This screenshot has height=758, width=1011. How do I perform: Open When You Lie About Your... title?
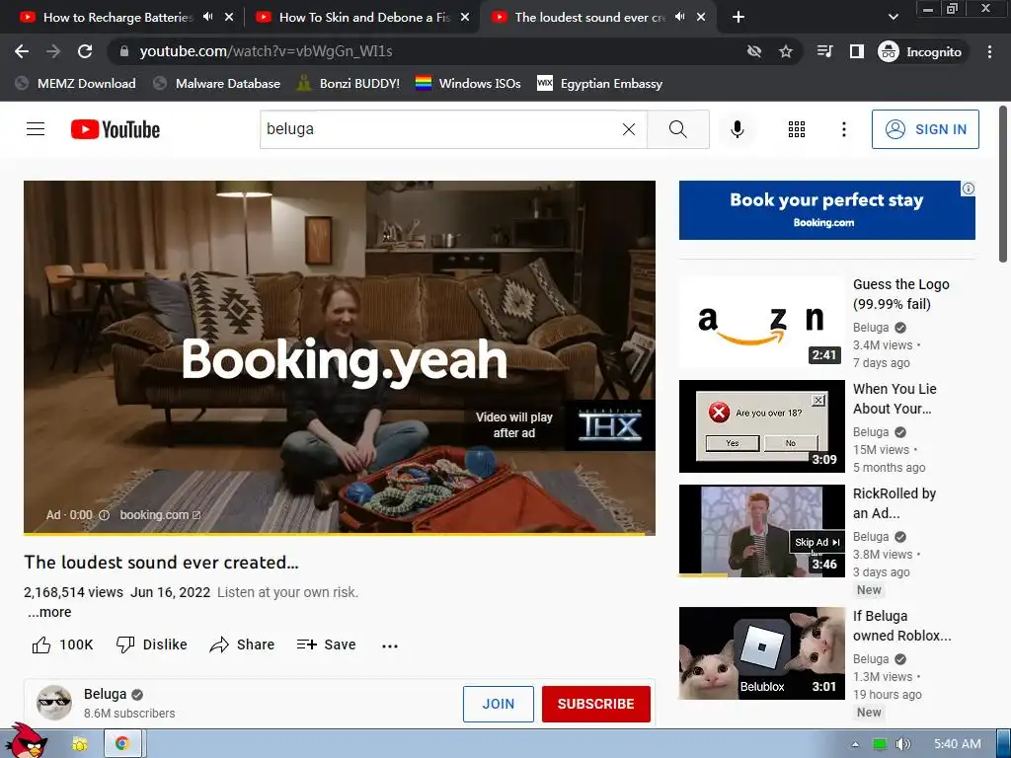[894, 399]
